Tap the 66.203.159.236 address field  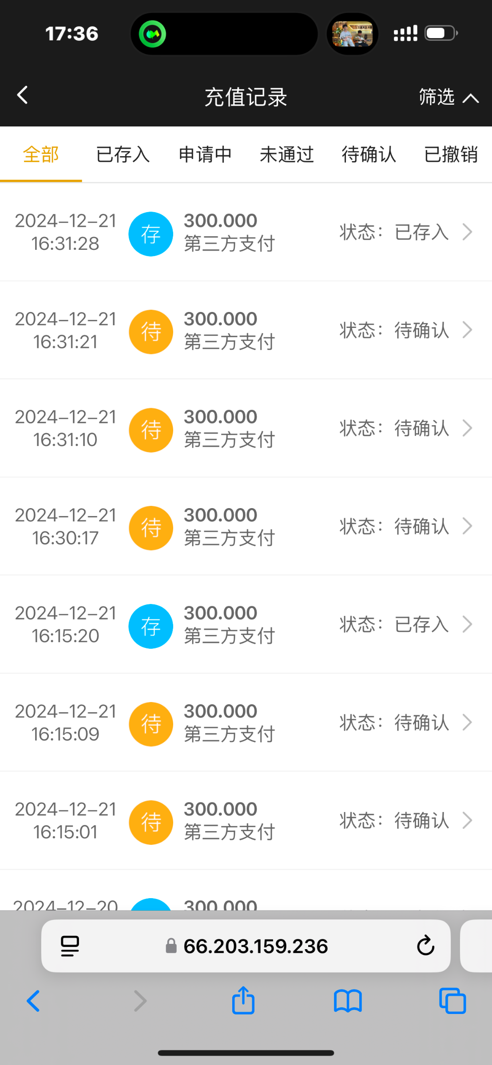click(256, 946)
